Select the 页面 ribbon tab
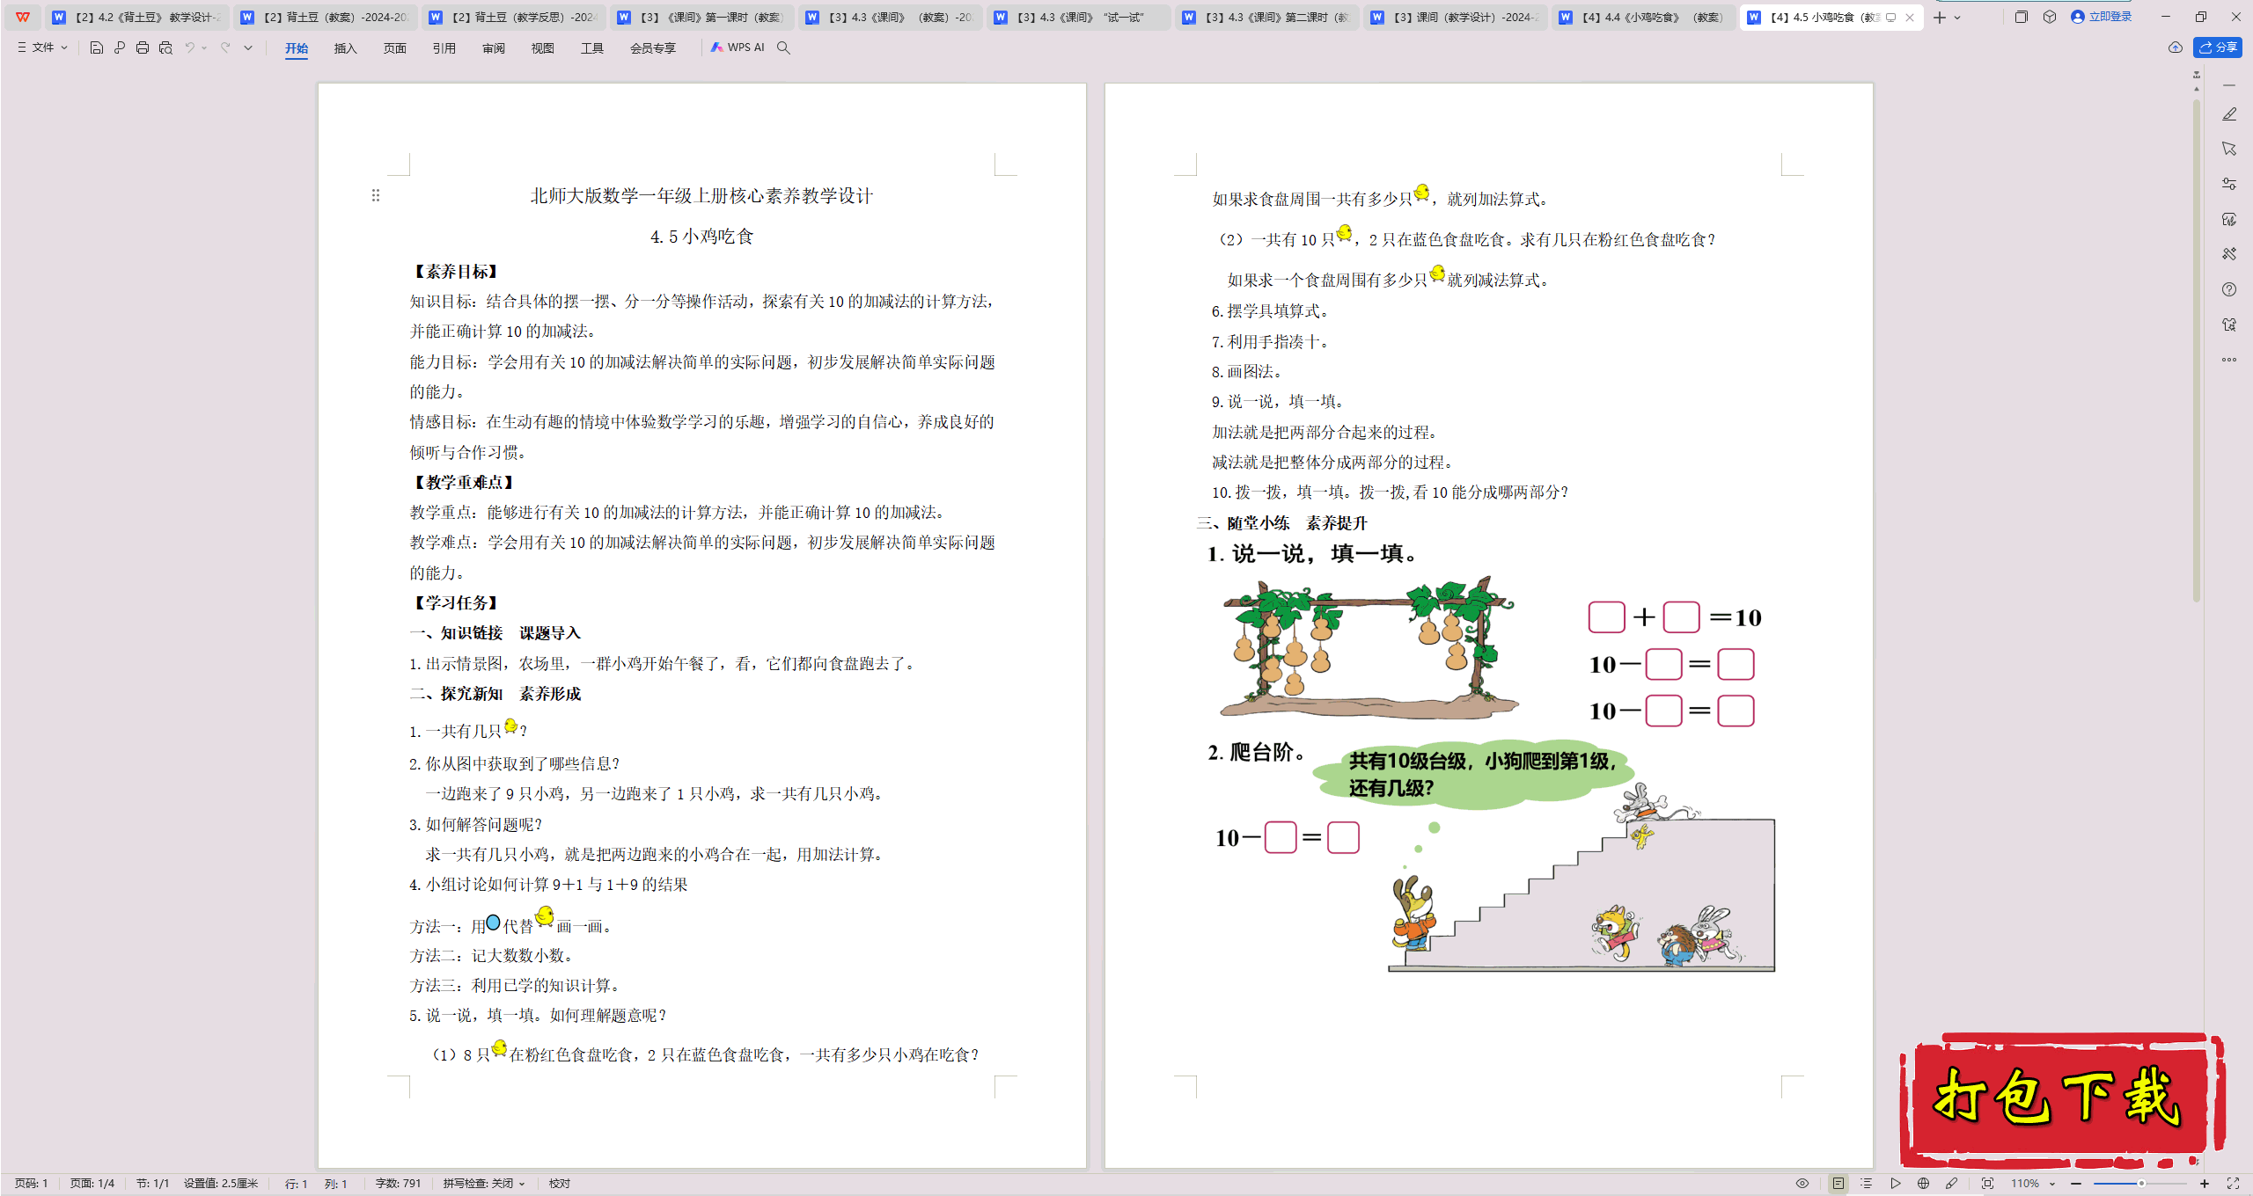Image resolution: width=2253 pixels, height=1196 pixels. (395, 48)
